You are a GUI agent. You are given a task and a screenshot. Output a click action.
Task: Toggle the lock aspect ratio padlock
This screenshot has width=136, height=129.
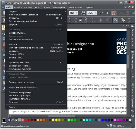80,20
